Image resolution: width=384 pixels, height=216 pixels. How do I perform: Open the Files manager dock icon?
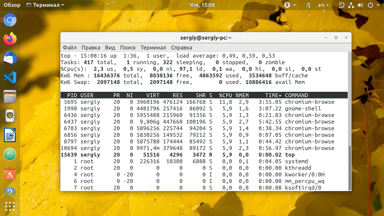coord(10,97)
